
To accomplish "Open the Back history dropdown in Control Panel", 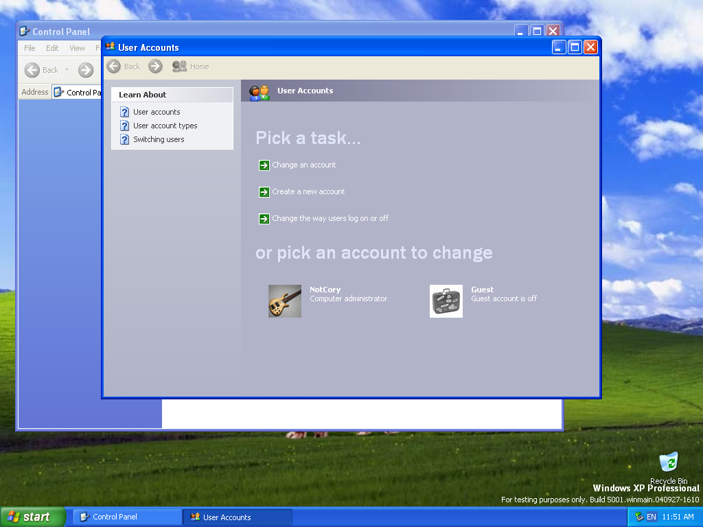I will pyautogui.click(x=67, y=70).
